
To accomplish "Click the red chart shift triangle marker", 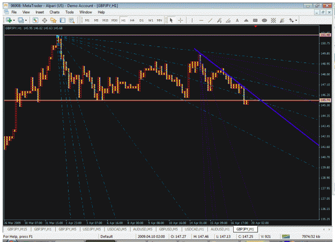I will click(x=256, y=26).
